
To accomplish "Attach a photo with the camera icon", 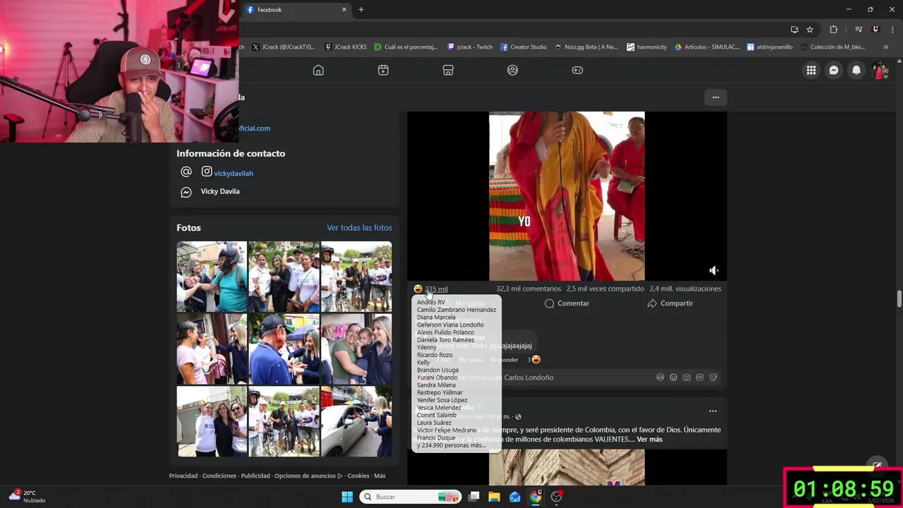I will click(x=686, y=377).
